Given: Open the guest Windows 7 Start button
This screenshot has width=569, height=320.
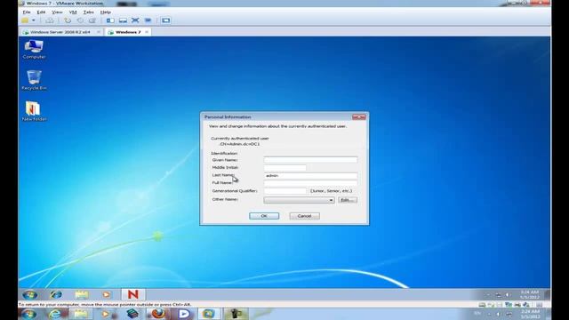Looking at the screenshot, I should pyautogui.click(x=29, y=294).
